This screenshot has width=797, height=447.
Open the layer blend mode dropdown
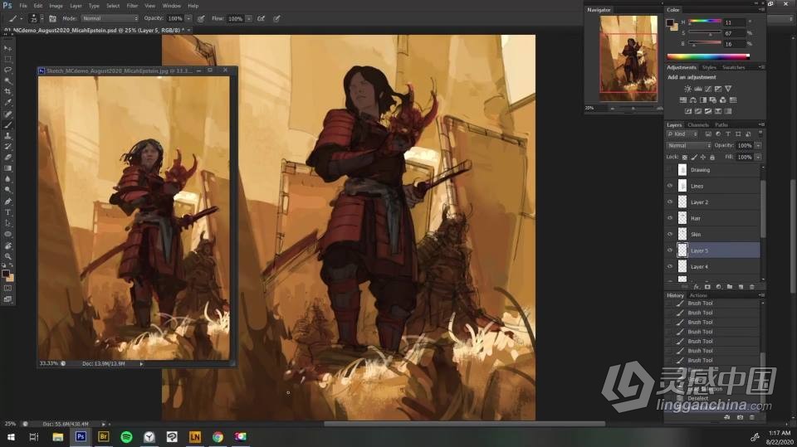pos(689,145)
